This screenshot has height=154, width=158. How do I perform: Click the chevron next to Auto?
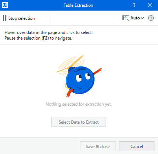(142, 18)
